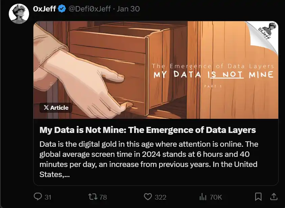The image size is (285, 208).
Task: Bookmark this post
Action: 258,196
